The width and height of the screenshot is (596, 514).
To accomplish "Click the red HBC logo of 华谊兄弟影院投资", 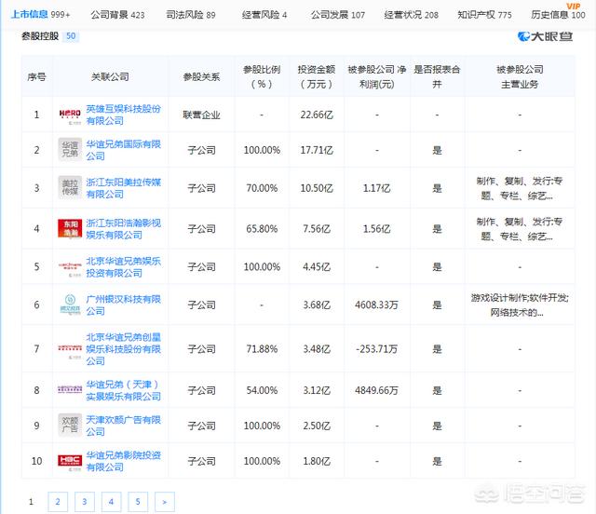I will pos(70,462).
